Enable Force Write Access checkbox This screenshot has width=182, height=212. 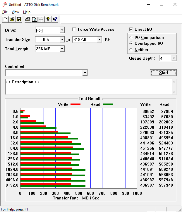point(74,29)
